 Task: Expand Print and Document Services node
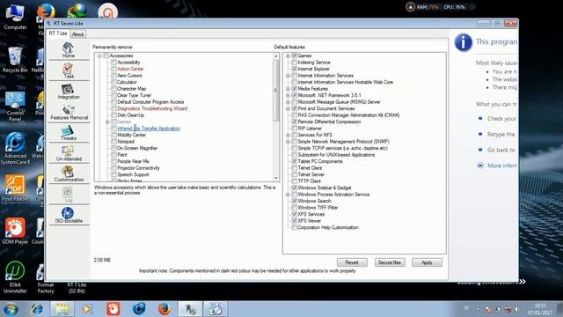[x=288, y=108]
